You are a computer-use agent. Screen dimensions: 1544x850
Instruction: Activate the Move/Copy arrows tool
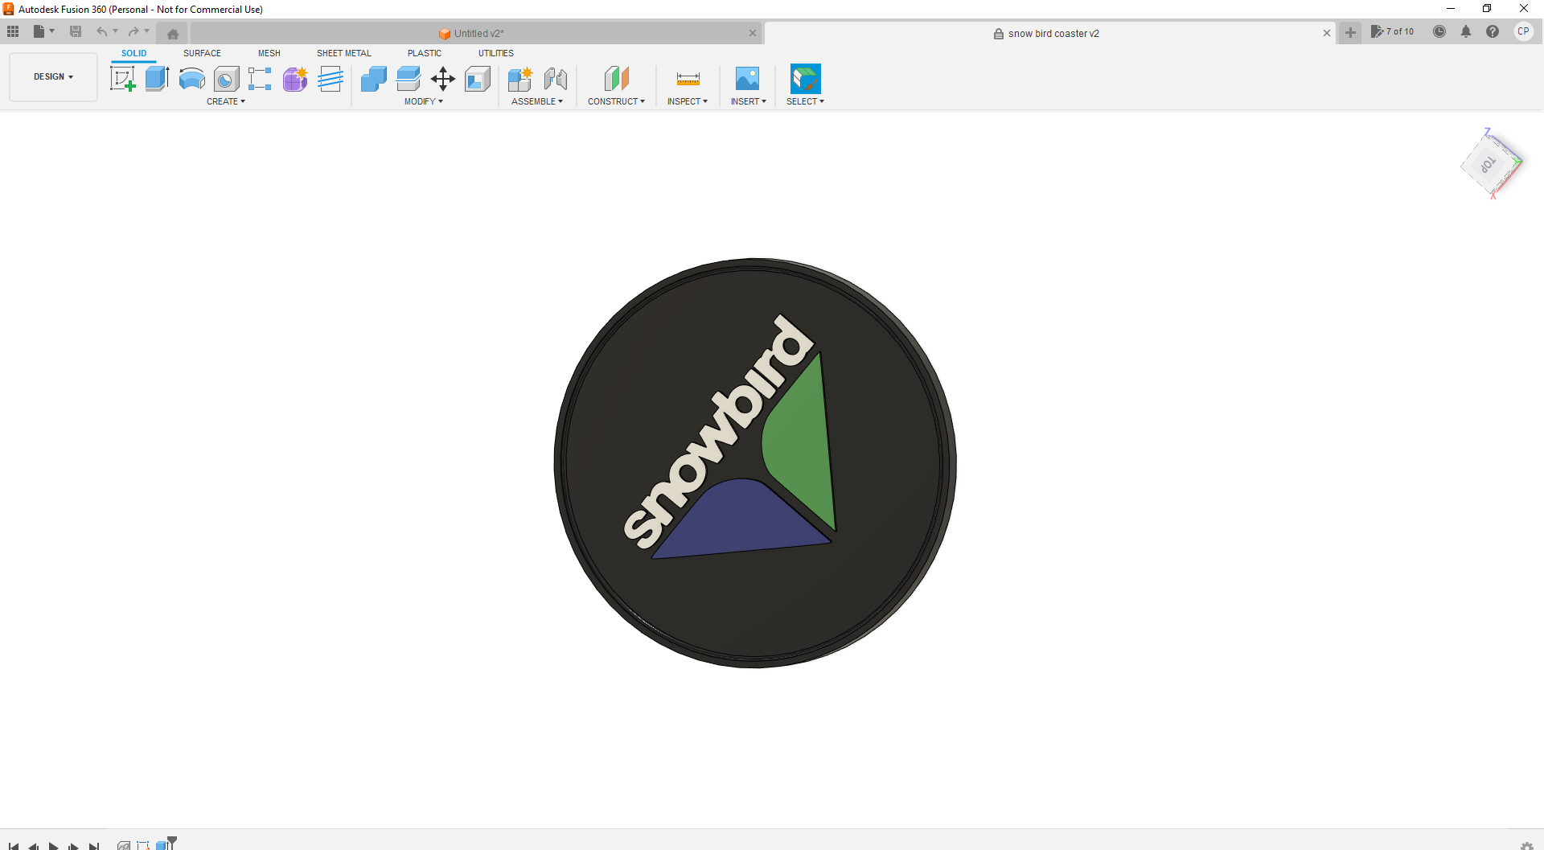click(443, 79)
